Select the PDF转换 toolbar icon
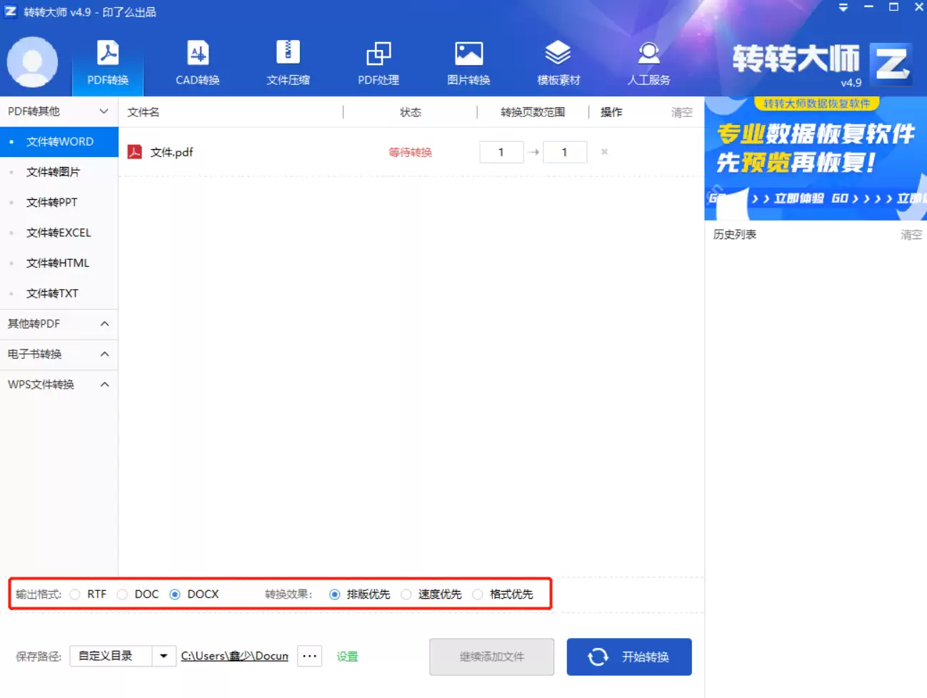This screenshot has width=927, height=698. pyautogui.click(x=106, y=62)
